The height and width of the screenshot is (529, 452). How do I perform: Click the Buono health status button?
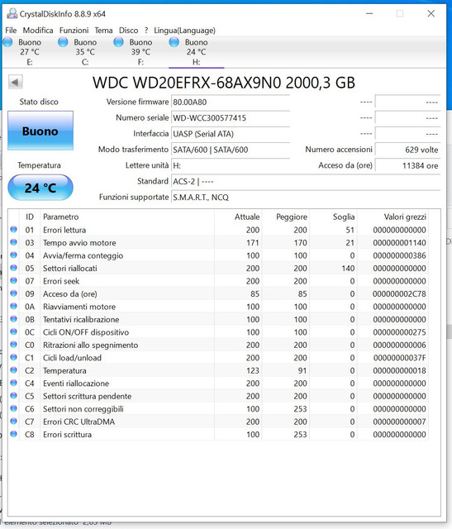tap(40, 131)
